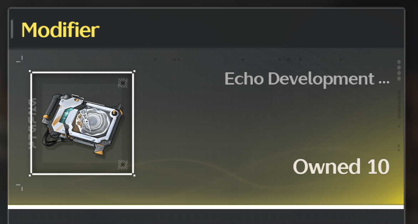Click the number 10 in the Owned count
418x224 pixels.
(x=378, y=167)
